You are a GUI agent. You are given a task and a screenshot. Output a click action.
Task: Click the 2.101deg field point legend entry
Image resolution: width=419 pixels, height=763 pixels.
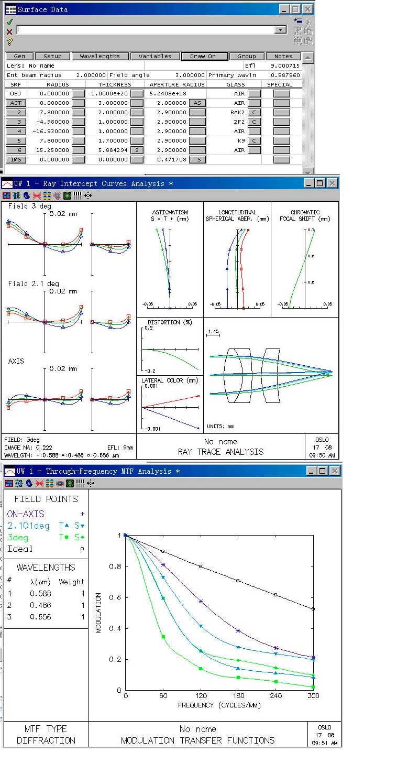(46, 526)
